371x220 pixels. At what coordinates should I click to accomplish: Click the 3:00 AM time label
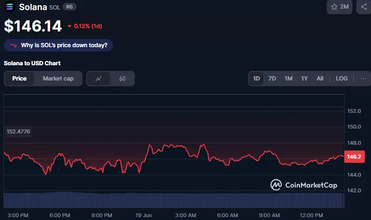click(186, 215)
